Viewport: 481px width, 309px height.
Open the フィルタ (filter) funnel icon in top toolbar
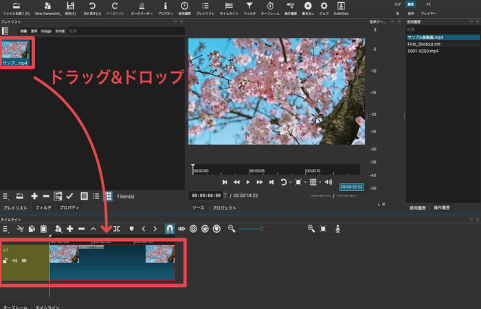(249, 6)
